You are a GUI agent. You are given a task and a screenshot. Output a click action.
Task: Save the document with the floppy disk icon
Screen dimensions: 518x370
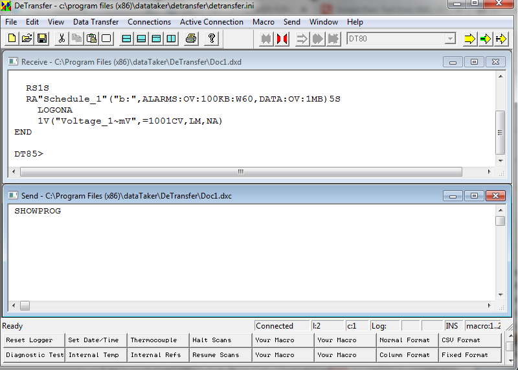pos(42,39)
